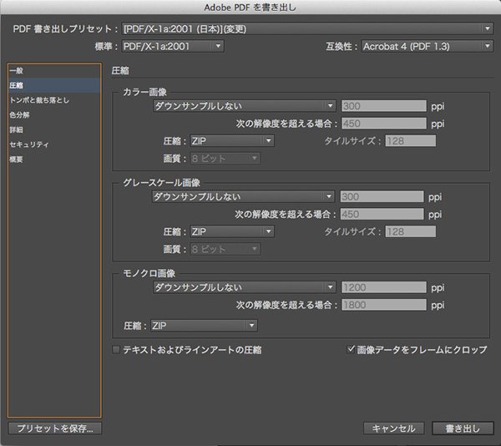Click the モノクロ画像 1800 ppi threshold field

384,305
